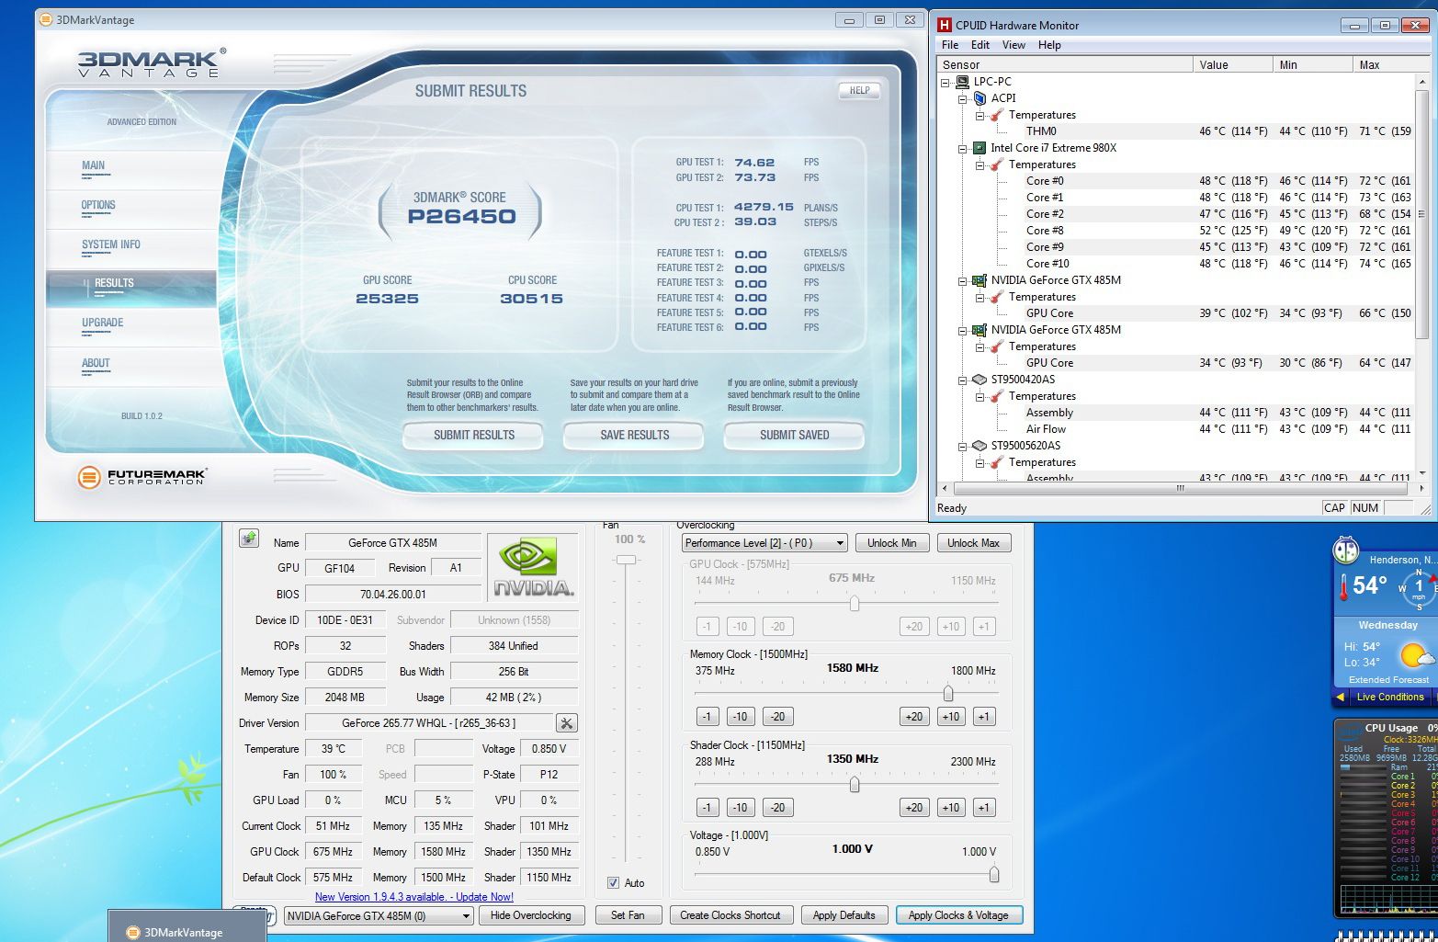Open the Help menu in Hardware Monitor
Screen dimensions: 1438x942
tap(1049, 45)
